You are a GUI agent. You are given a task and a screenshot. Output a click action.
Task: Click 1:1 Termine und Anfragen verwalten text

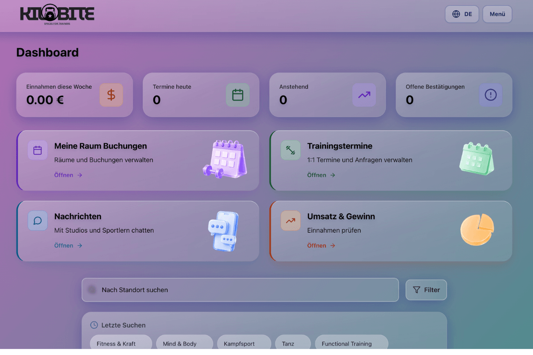coord(360,160)
